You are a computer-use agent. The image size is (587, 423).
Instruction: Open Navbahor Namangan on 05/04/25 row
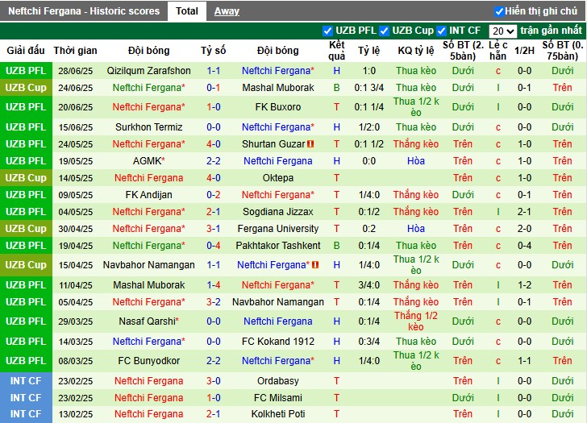(277, 302)
